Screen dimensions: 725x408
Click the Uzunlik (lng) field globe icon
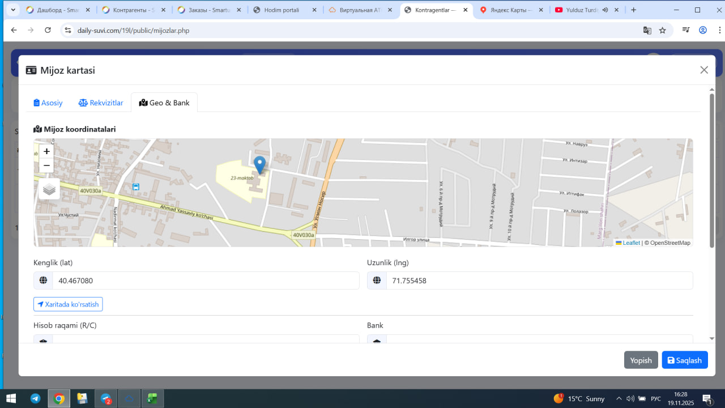pyautogui.click(x=377, y=280)
